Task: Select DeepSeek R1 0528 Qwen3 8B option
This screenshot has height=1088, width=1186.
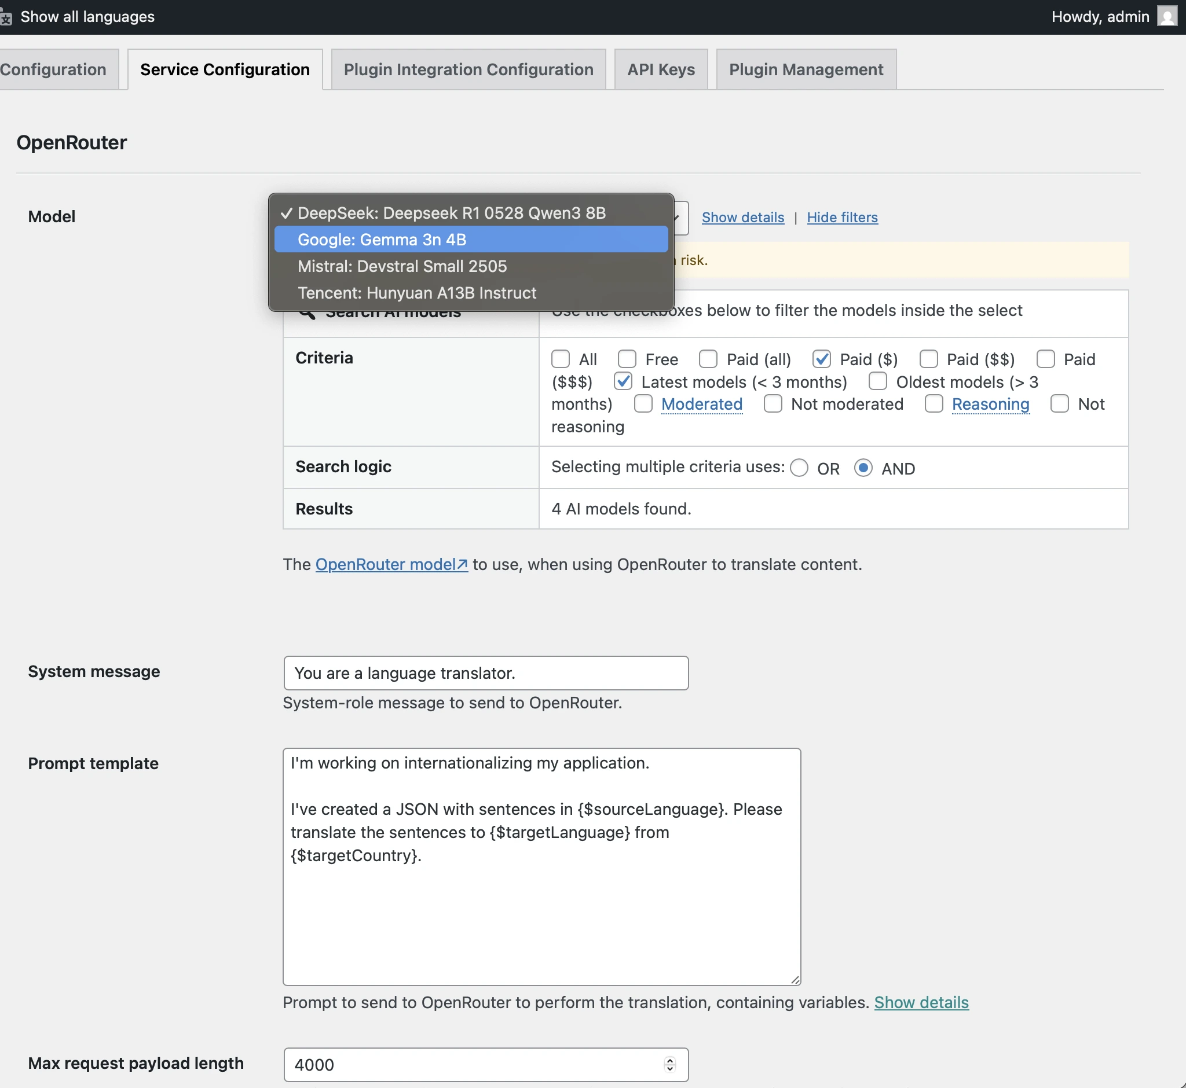Action: pyautogui.click(x=451, y=213)
